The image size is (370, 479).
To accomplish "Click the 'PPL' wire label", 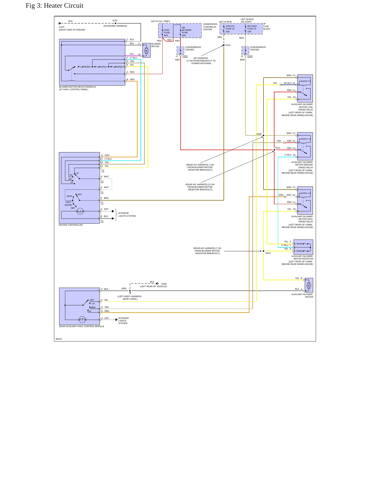I will click(x=132, y=54).
